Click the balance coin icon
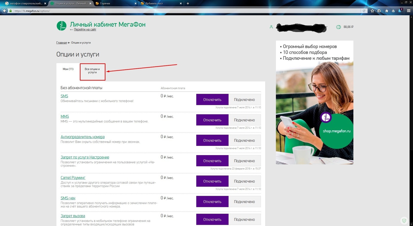 [338, 27]
